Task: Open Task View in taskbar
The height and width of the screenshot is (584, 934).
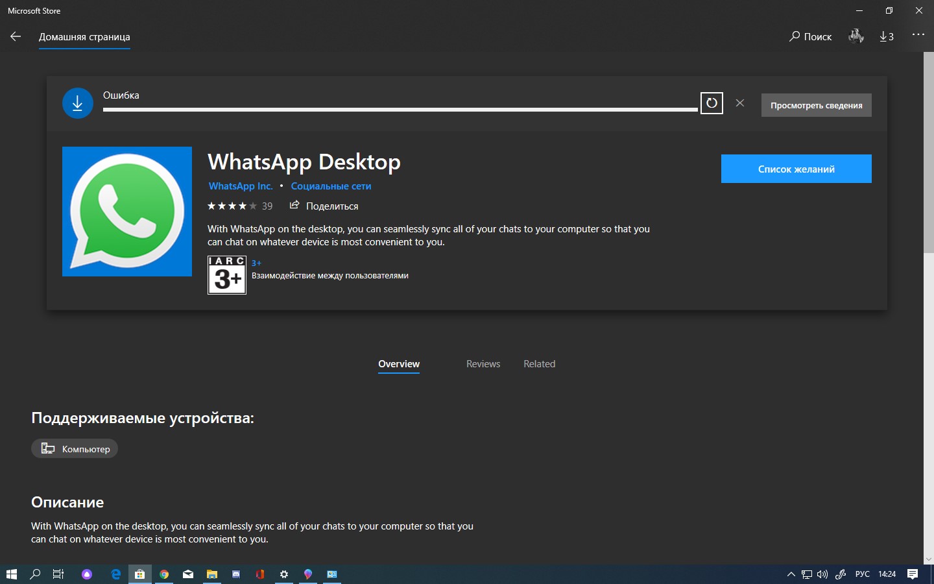Action: 58,574
